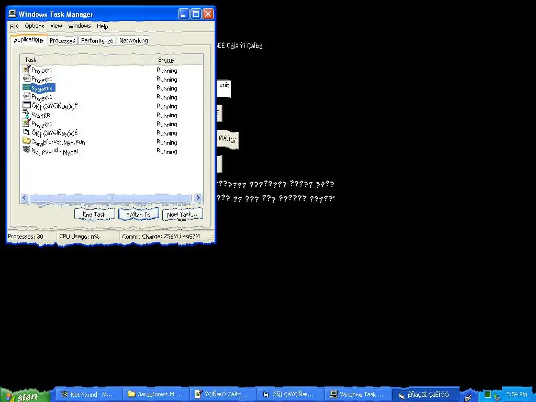Click the green CPU meter tray icon

(x=488, y=394)
